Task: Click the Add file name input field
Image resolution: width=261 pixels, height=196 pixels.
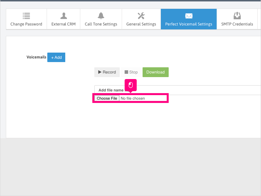Action: point(177,90)
